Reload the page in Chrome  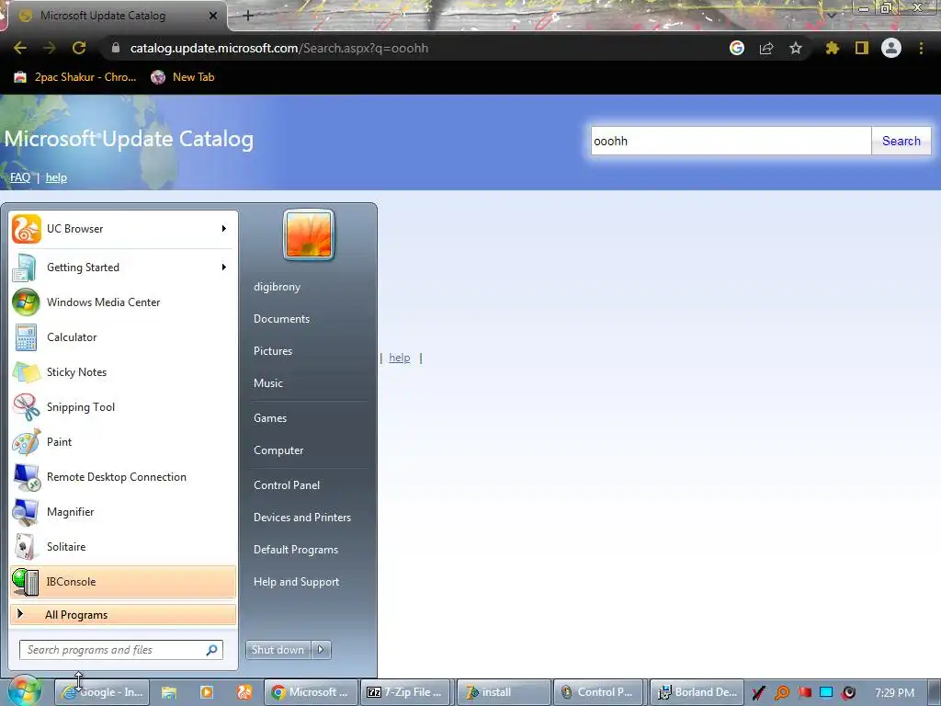coord(79,48)
